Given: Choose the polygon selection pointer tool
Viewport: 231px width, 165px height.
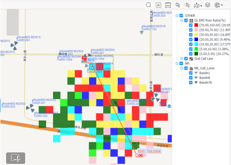Looking at the screenshot, I should click(x=187, y=5).
